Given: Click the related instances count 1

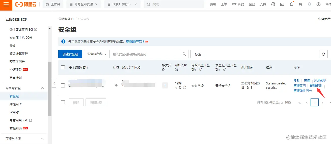Looking at the screenshot, I should 165,85.
